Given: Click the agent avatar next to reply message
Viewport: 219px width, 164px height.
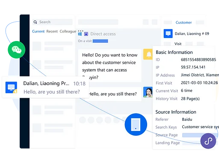Looking at the screenshot, I should [148, 92].
